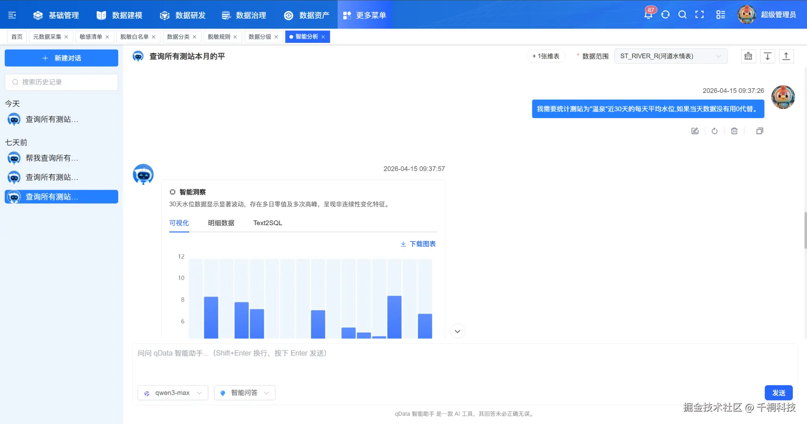Export conversation using the upload icon
This screenshot has height=424, width=807.
787,56
